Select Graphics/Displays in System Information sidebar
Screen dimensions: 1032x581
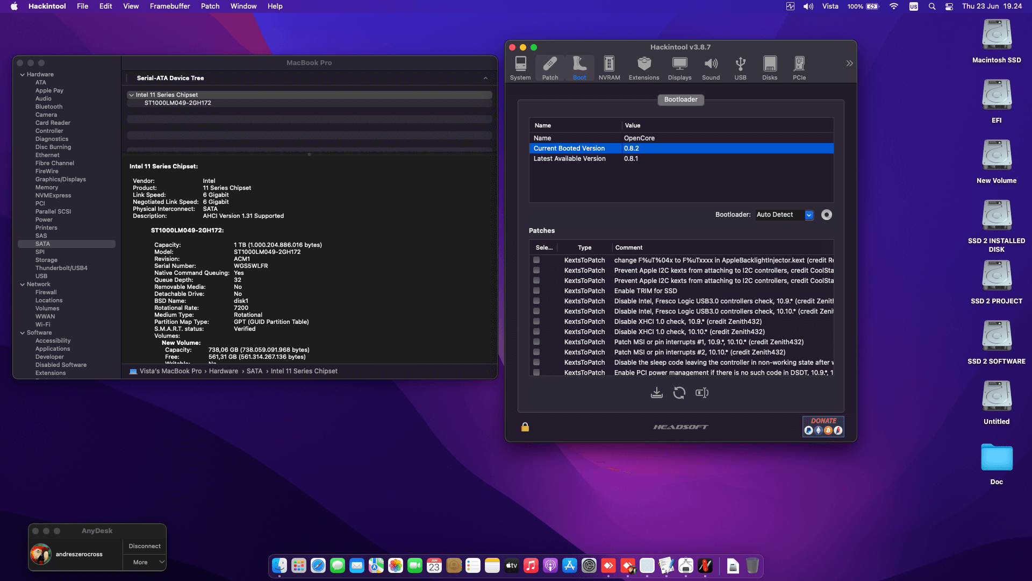[x=61, y=179]
